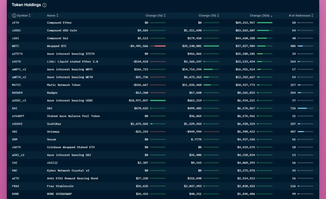Sort by # of Addresses header label
326x199 pixels.
point(299,16)
